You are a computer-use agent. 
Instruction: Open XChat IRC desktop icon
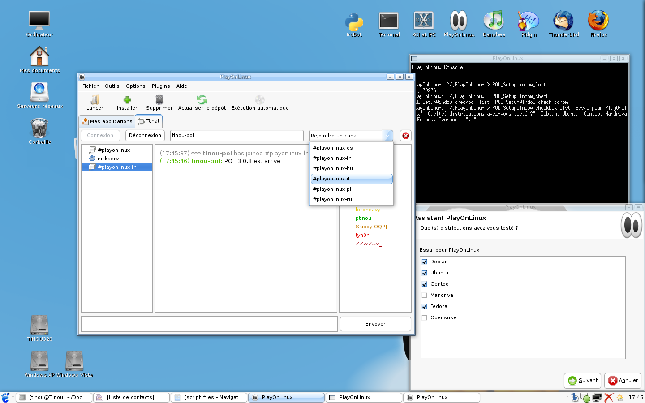424,21
